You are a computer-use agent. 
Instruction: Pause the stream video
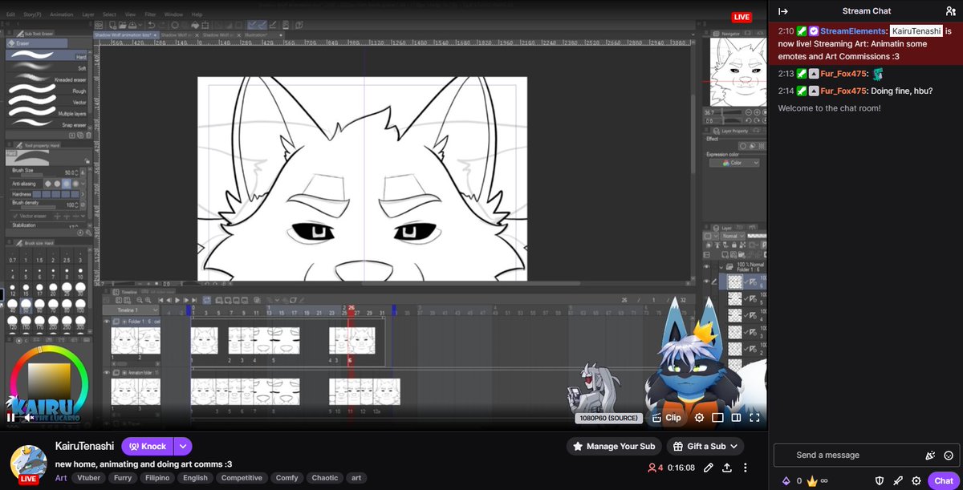[x=11, y=417]
